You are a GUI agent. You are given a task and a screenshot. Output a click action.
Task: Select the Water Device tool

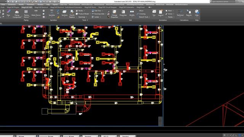[36, 13]
